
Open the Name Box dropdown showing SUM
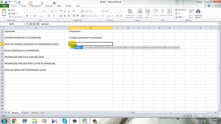[x=24, y=24]
